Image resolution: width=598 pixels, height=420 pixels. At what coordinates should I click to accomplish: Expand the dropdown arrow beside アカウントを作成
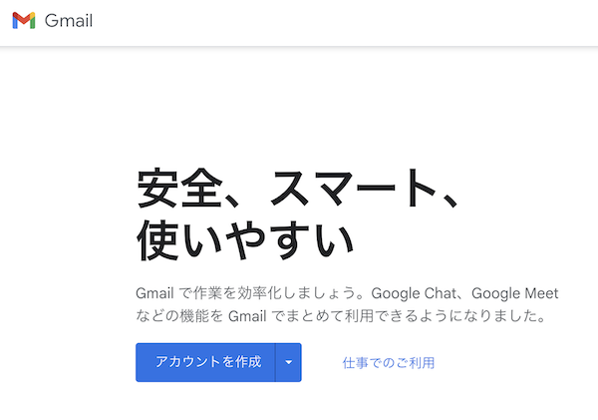[x=288, y=362]
